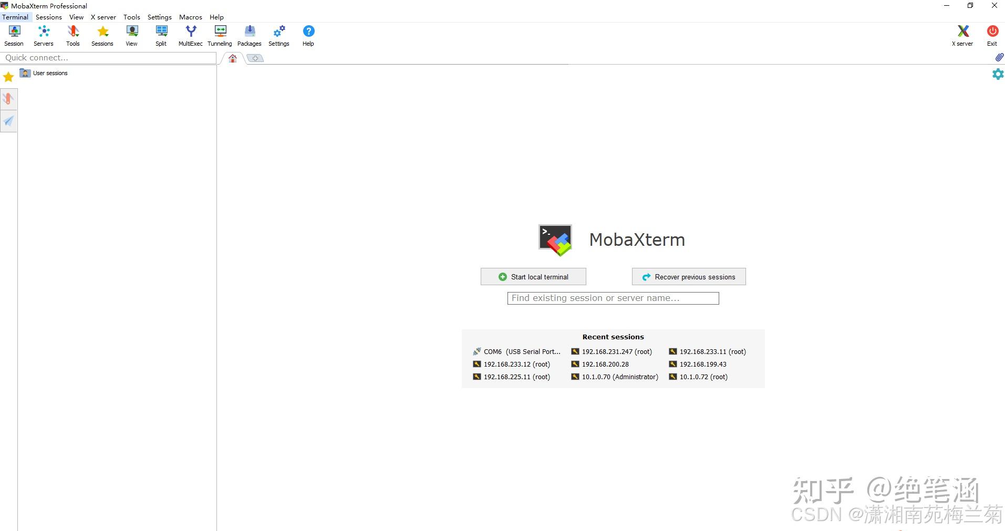This screenshot has height=531, width=1005.
Task: Select the Tools icon in the toolbar
Action: tap(72, 35)
